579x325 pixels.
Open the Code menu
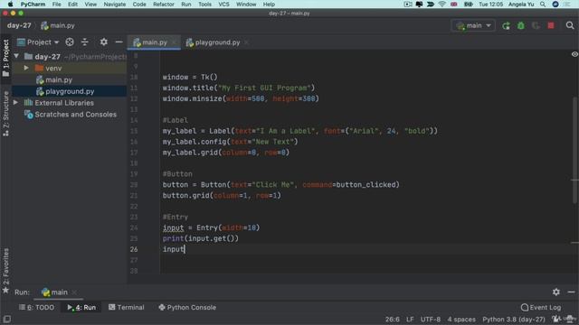tap(139, 5)
